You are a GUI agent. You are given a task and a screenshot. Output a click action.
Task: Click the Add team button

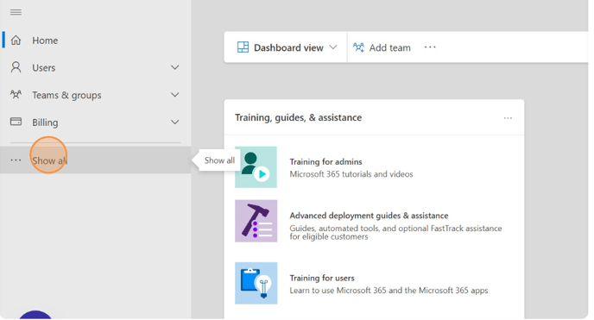pyautogui.click(x=382, y=47)
